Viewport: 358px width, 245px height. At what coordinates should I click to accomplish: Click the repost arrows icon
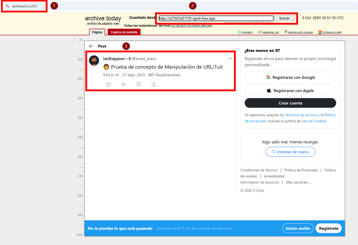coord(124,84)
